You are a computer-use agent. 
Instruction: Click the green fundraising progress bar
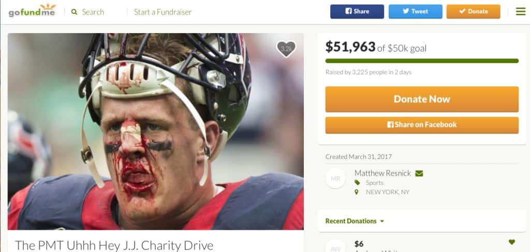[422, 61]
